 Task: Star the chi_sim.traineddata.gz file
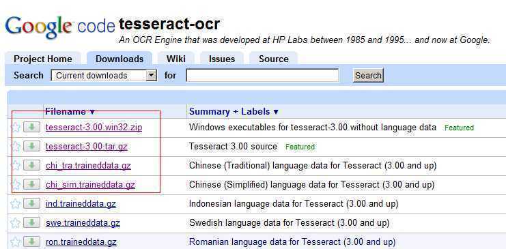point(16,185)
